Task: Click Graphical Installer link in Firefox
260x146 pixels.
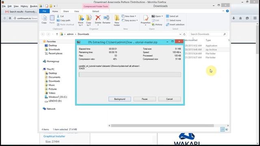Action: point(54,136)
